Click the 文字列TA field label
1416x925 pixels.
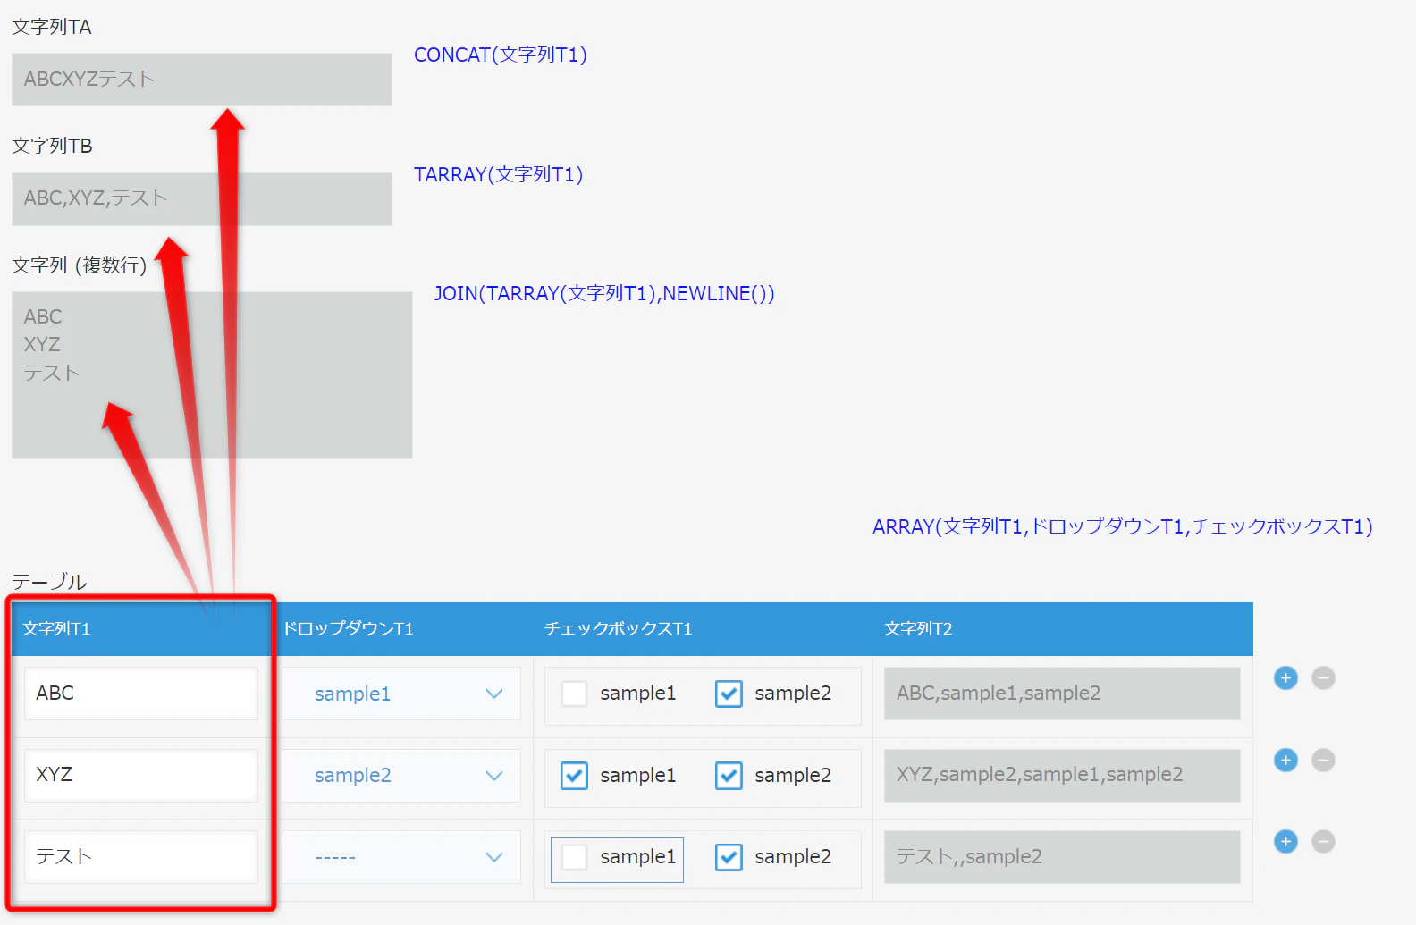tap(52, 27)
